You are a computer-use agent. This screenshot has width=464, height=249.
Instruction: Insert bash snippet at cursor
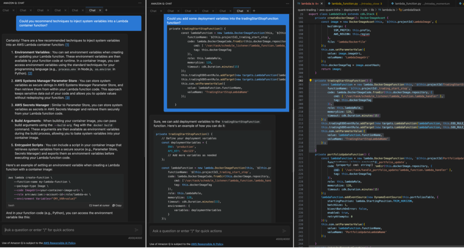(99, 205)
